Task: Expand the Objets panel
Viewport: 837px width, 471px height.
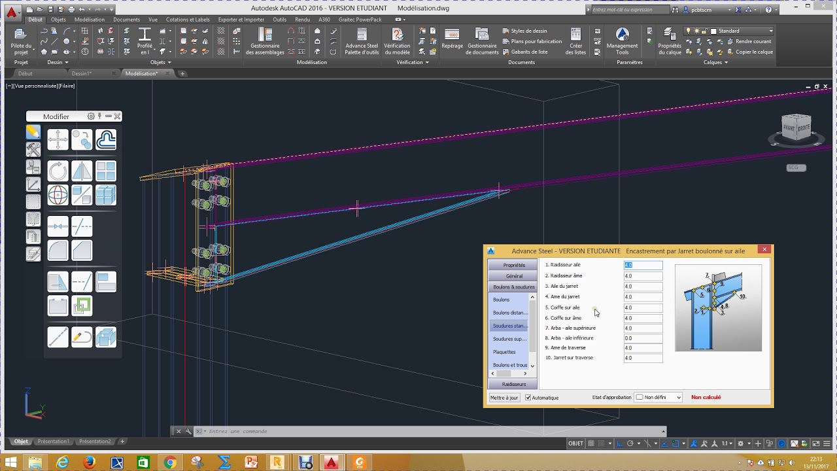Action: coord(160,62)
